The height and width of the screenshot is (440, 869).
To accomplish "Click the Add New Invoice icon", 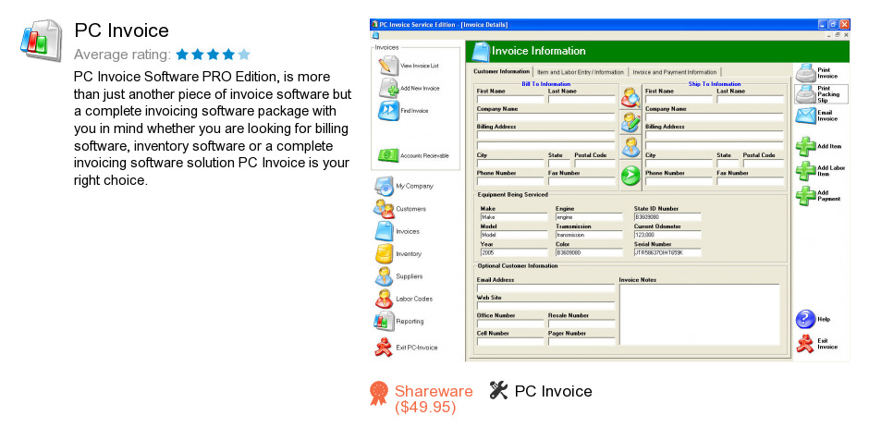I will pyautogui.click(x=388, y=88).
